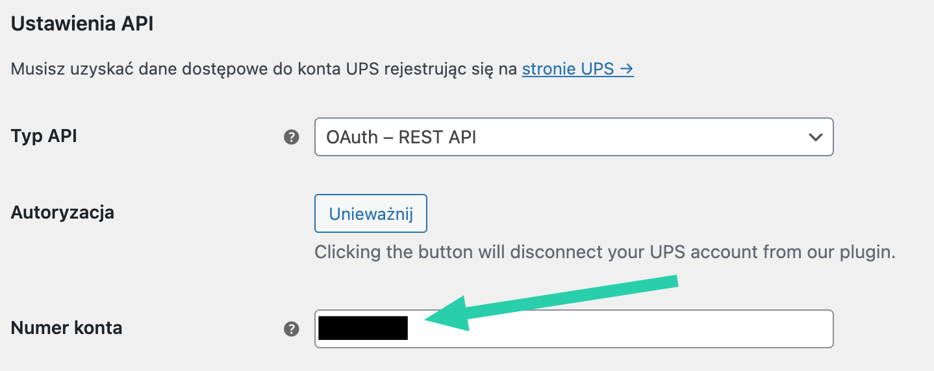Click the green arrow annotation
The width and height of the screenshot is (934, 371).
551,303
